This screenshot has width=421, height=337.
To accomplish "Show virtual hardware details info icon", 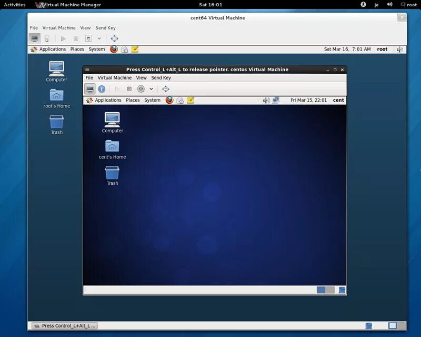I will 102,88.
